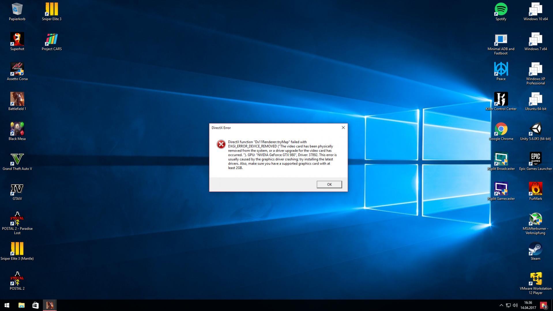The height and width of the screenshot is (311, 553).
Task: Open the Windows Store taskbar icon
Action: (35, 305)
